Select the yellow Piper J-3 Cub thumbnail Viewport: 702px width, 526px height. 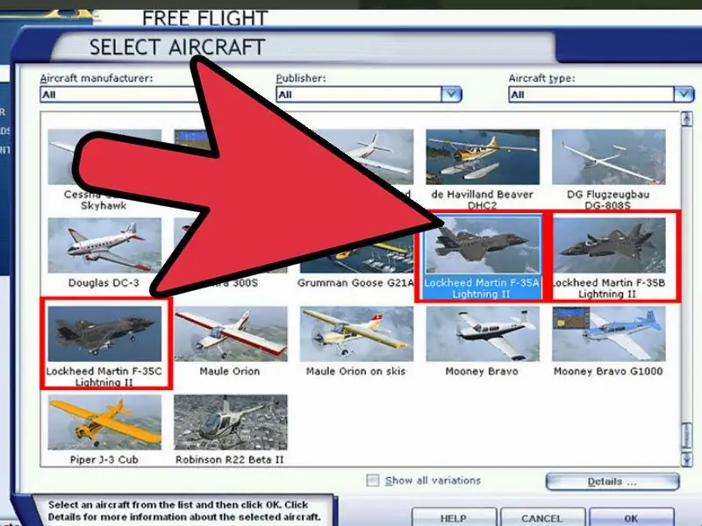coord(104,422)
